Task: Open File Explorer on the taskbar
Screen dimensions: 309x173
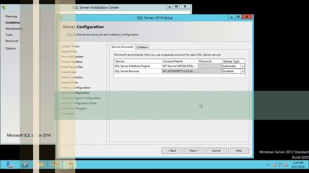Action: point(41,165)
